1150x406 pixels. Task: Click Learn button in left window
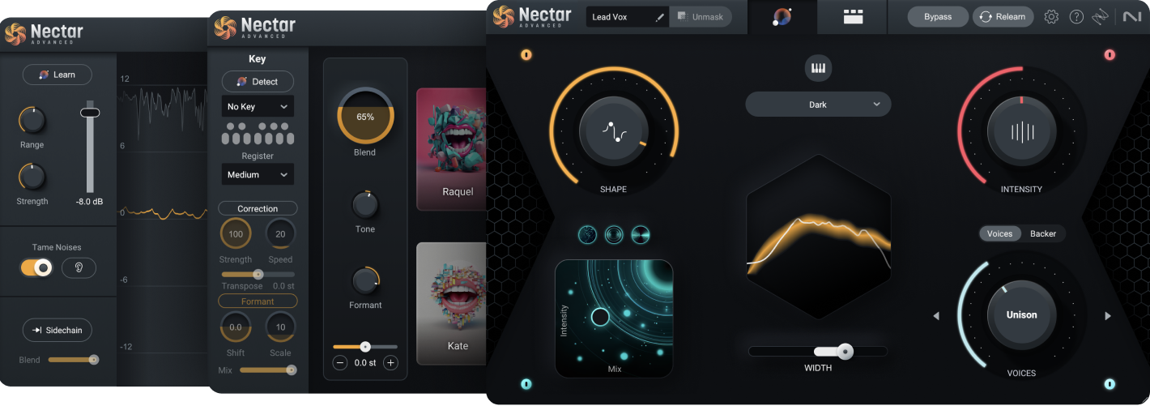pos(57,75)
